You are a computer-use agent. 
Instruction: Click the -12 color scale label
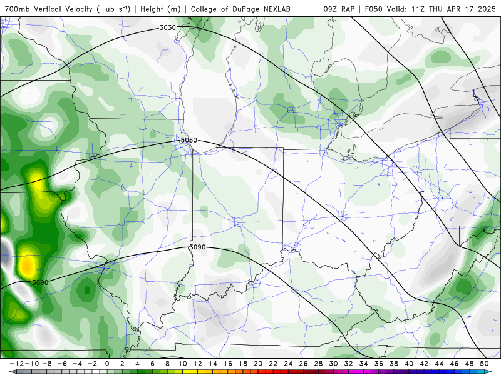coord(17,364)
